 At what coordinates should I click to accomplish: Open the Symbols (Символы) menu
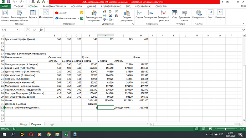tap(220, 15)
